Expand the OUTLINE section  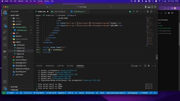(21, 87)
